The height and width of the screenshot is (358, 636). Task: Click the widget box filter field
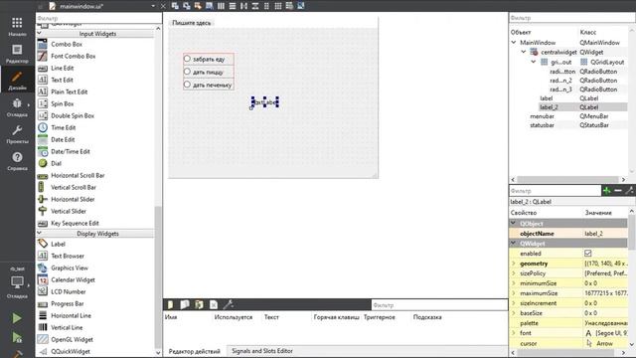(98, 18)
